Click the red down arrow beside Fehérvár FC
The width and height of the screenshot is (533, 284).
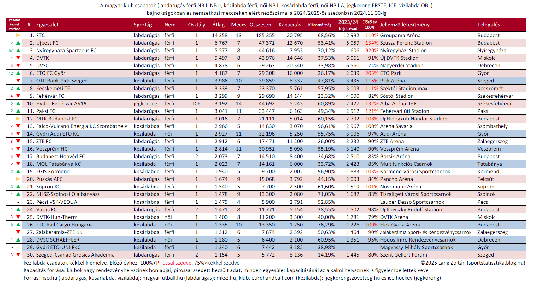(x=18, y=96)
